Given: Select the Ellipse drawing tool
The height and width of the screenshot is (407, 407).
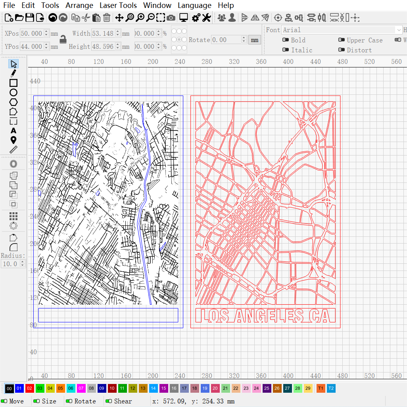Looking at the screenshot, I should [x=13, y=92].
